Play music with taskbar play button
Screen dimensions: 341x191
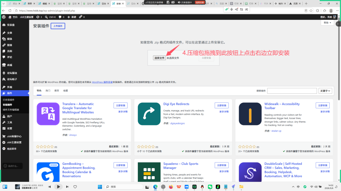(x=58, y=187)
